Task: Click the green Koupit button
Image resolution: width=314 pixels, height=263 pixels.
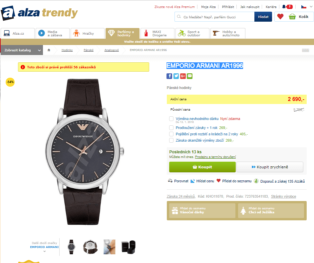Action: click(202, 167)
